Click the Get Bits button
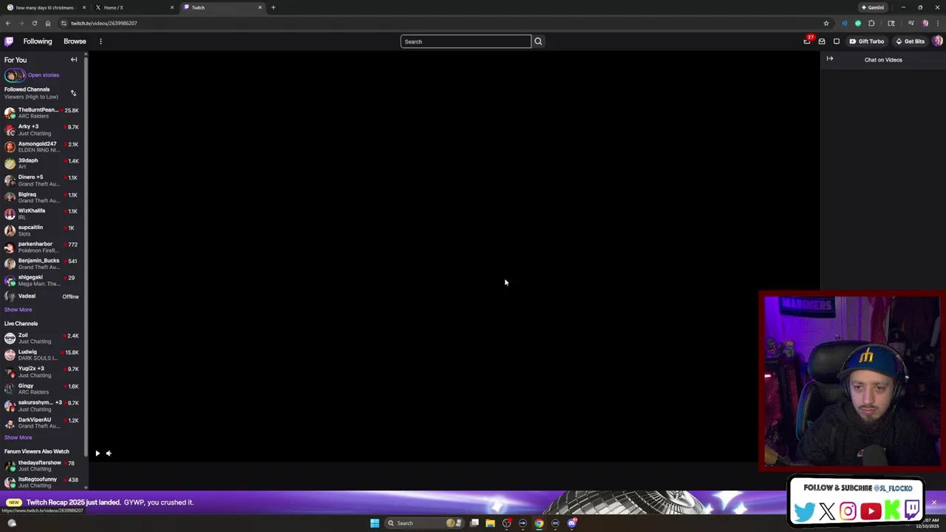The width and height of the screenshot is (946, 532). pyautogui.click(x=910, y=41)
